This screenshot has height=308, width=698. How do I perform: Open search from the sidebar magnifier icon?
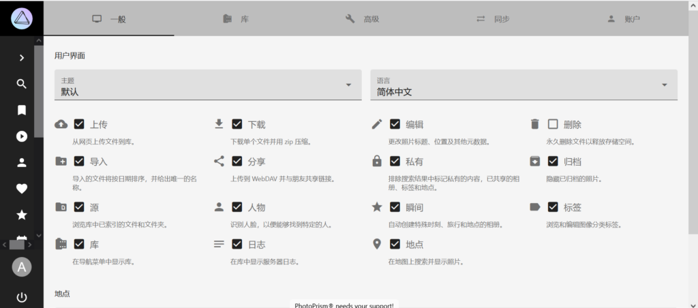[x=22, y=84]
